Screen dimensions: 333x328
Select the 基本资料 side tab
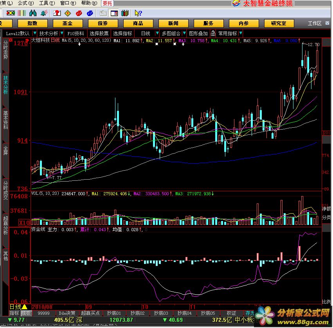coord(6,120)
